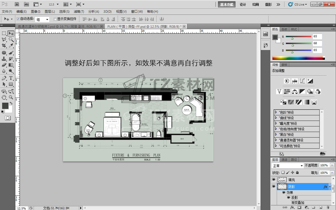
Task: Expand the "黑白"预设 list
Action: pos(276,135)
